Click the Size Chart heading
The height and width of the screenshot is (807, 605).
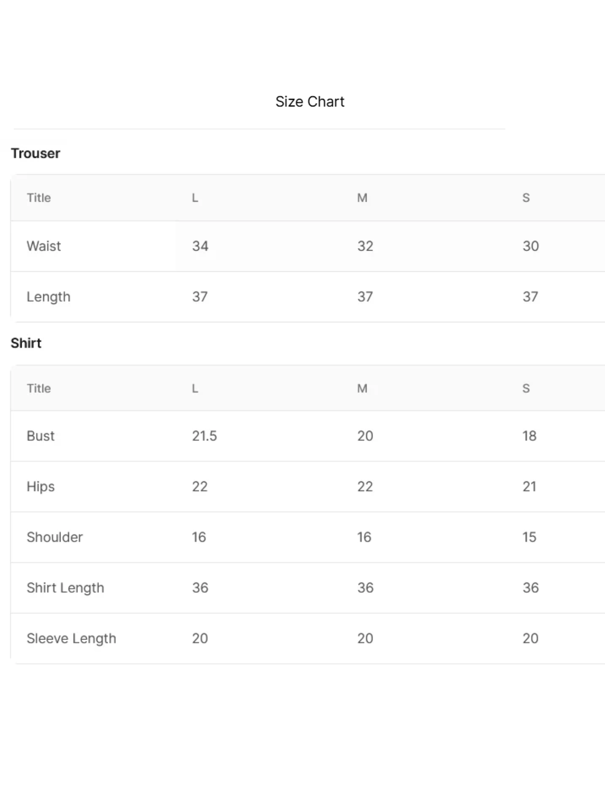coord(310,102)
